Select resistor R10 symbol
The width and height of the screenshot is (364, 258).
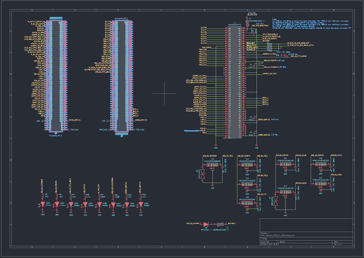click(x=141, y=195)
